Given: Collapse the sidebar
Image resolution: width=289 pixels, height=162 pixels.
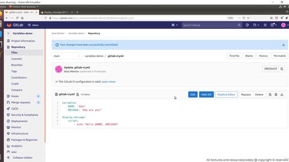Looking at the screenshot, I should tap(20, 157).
